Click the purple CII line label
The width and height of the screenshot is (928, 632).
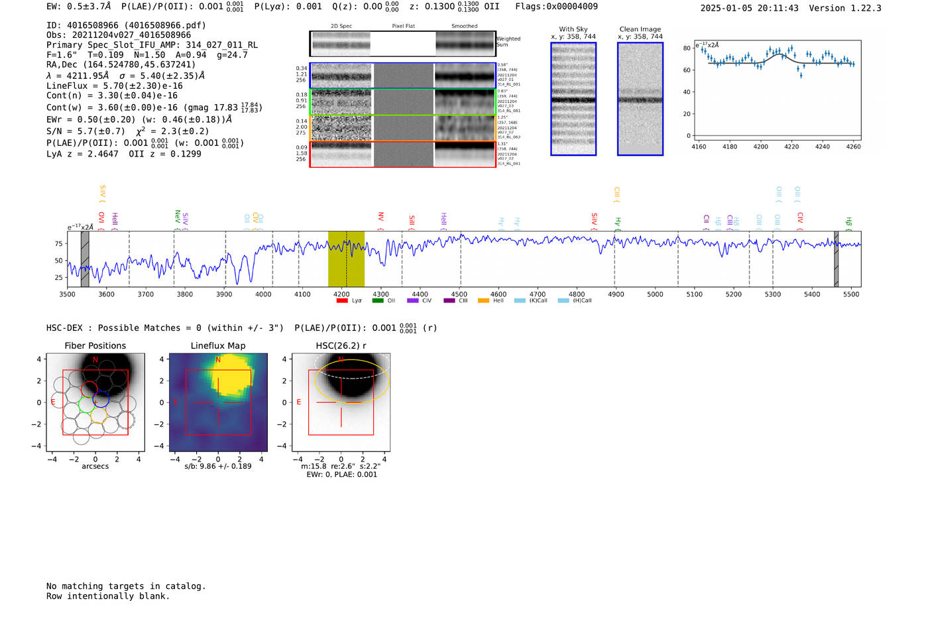[707, 221]
